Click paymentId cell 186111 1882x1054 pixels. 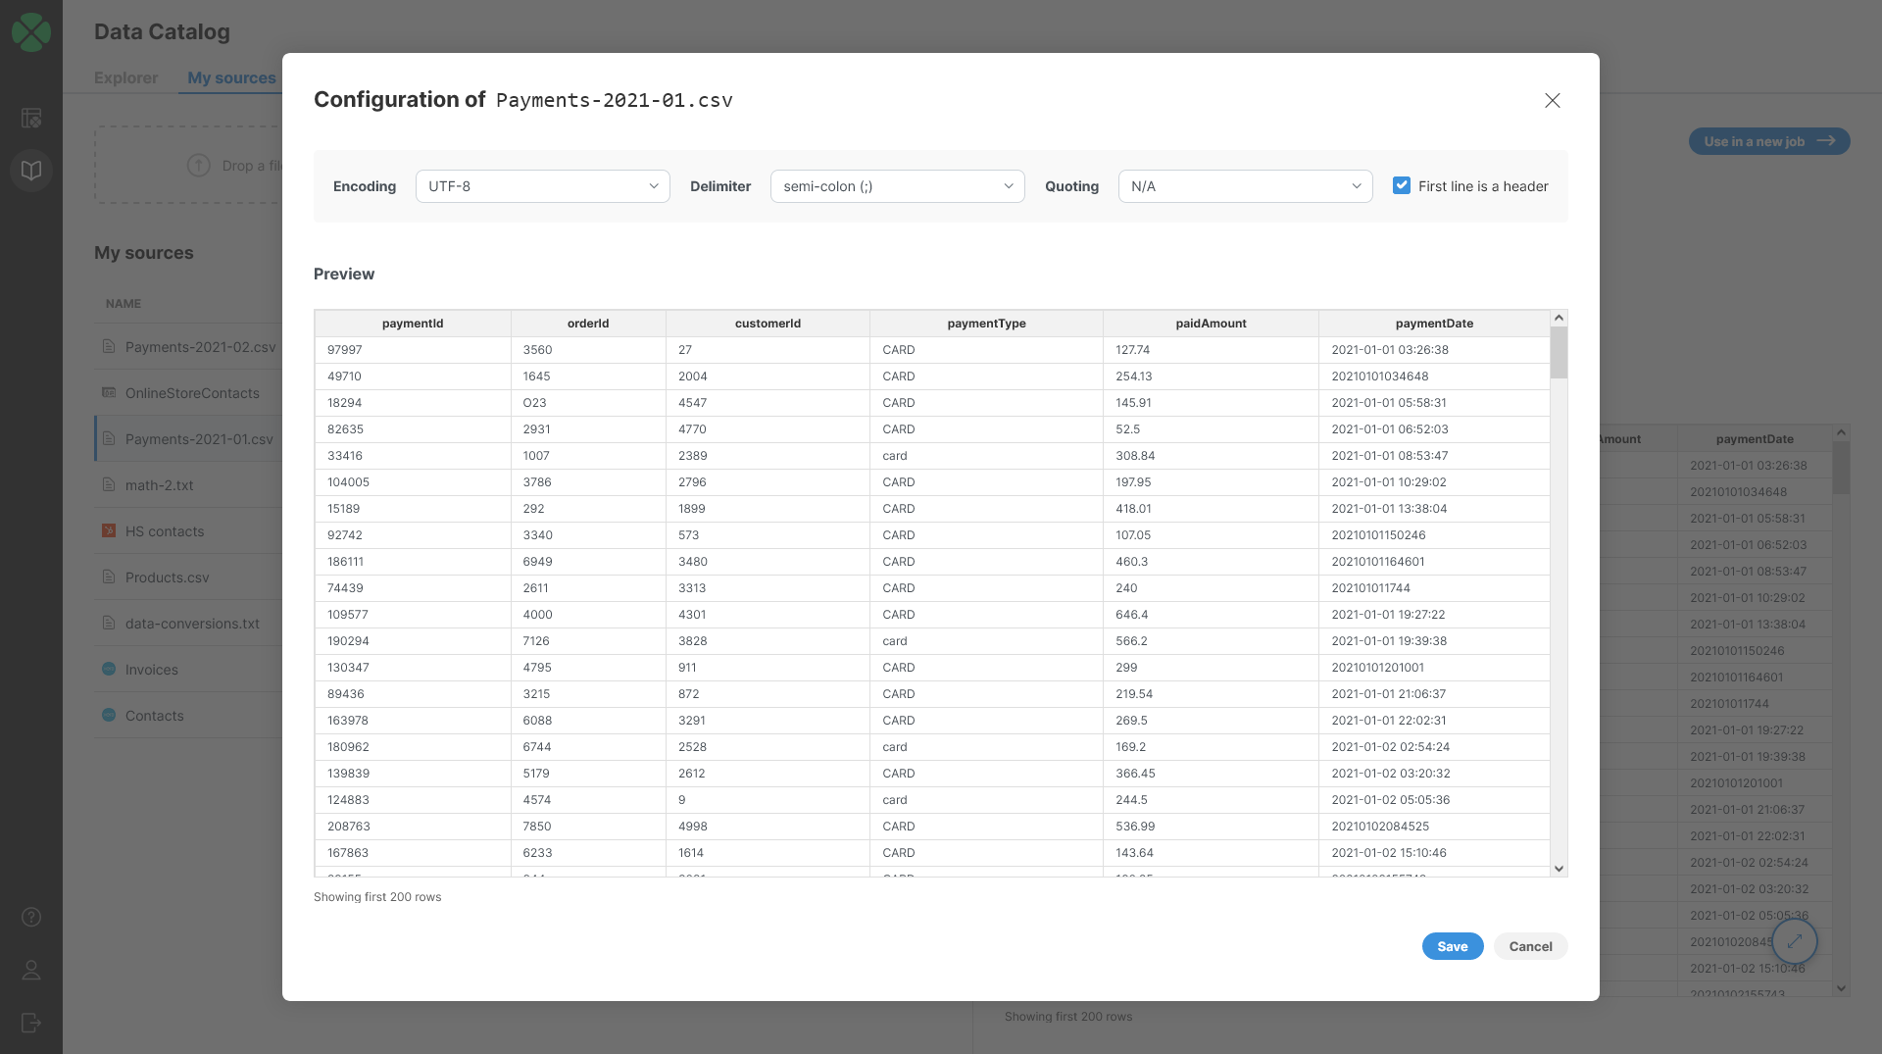[413, 562]
